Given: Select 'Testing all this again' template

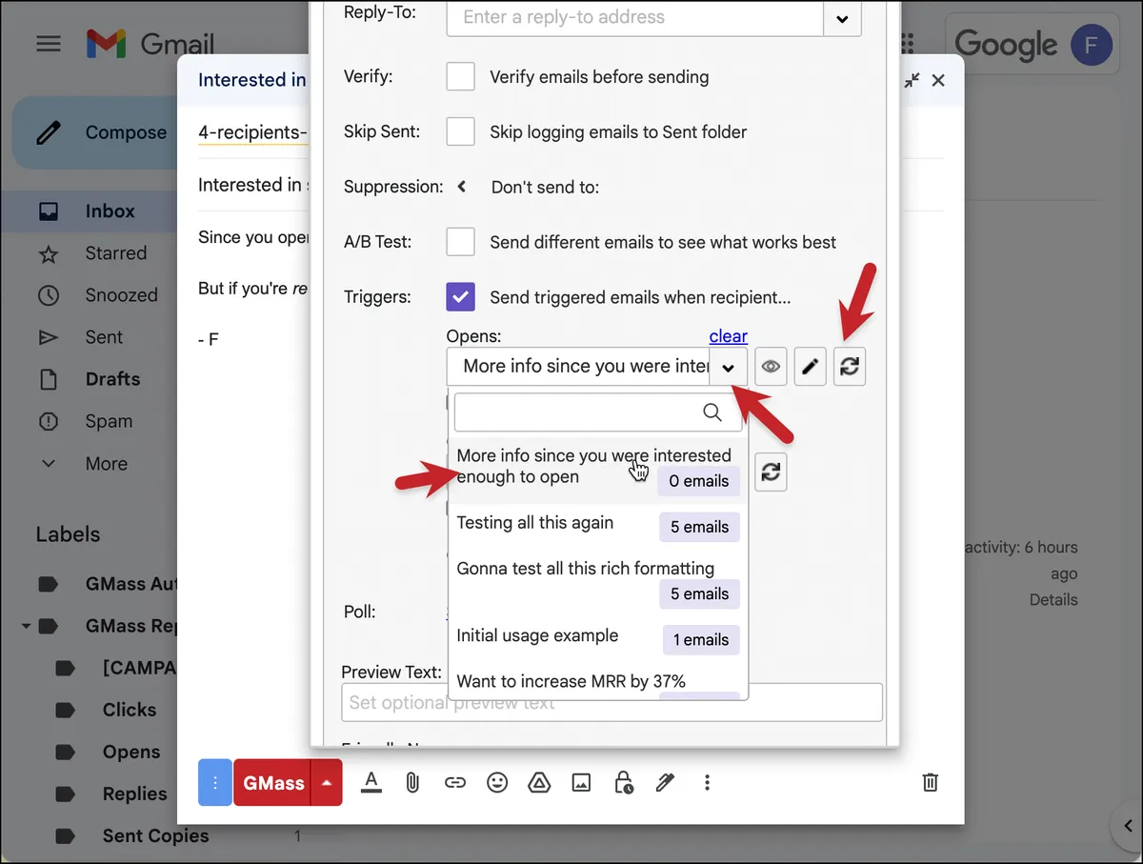Looking at the screenshot, I should 598,525.
